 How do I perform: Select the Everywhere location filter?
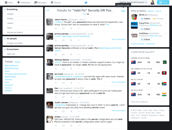coord(23,49)
